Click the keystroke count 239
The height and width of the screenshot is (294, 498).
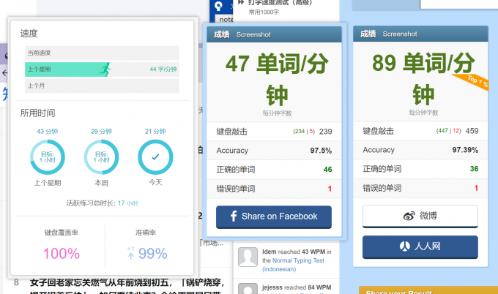[x=326, y=132]
